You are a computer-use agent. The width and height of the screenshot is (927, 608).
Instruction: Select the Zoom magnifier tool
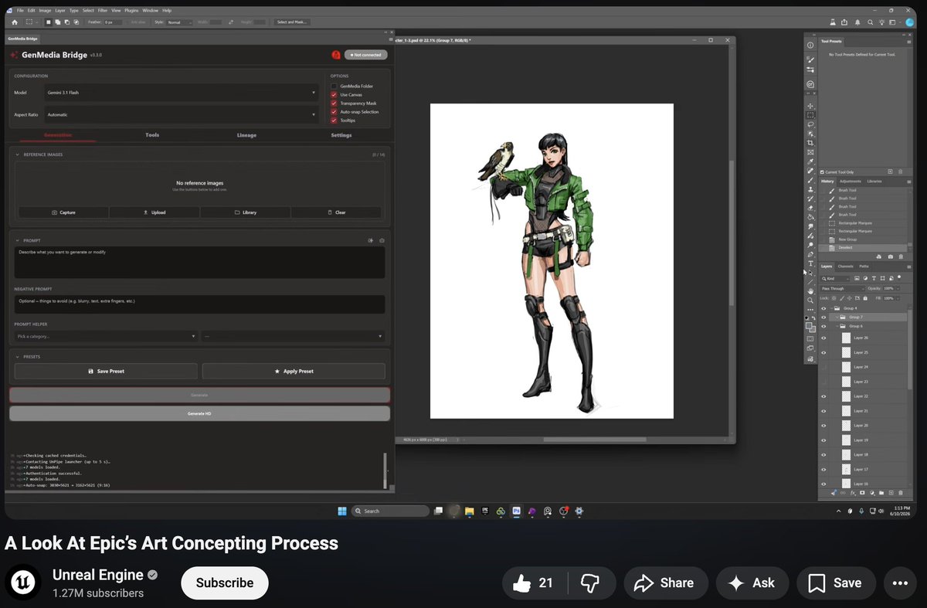click(810, 300)
